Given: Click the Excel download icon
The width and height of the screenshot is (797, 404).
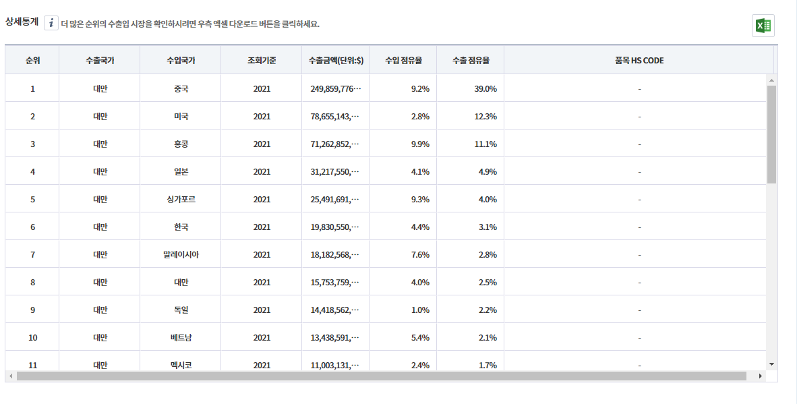Looking at the screenshot, I should (763, 26).
